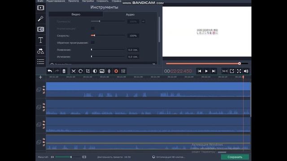Open the Filters magic wand tab
The height and width of the screenshot is (161, 287).
tap(41, 18)
